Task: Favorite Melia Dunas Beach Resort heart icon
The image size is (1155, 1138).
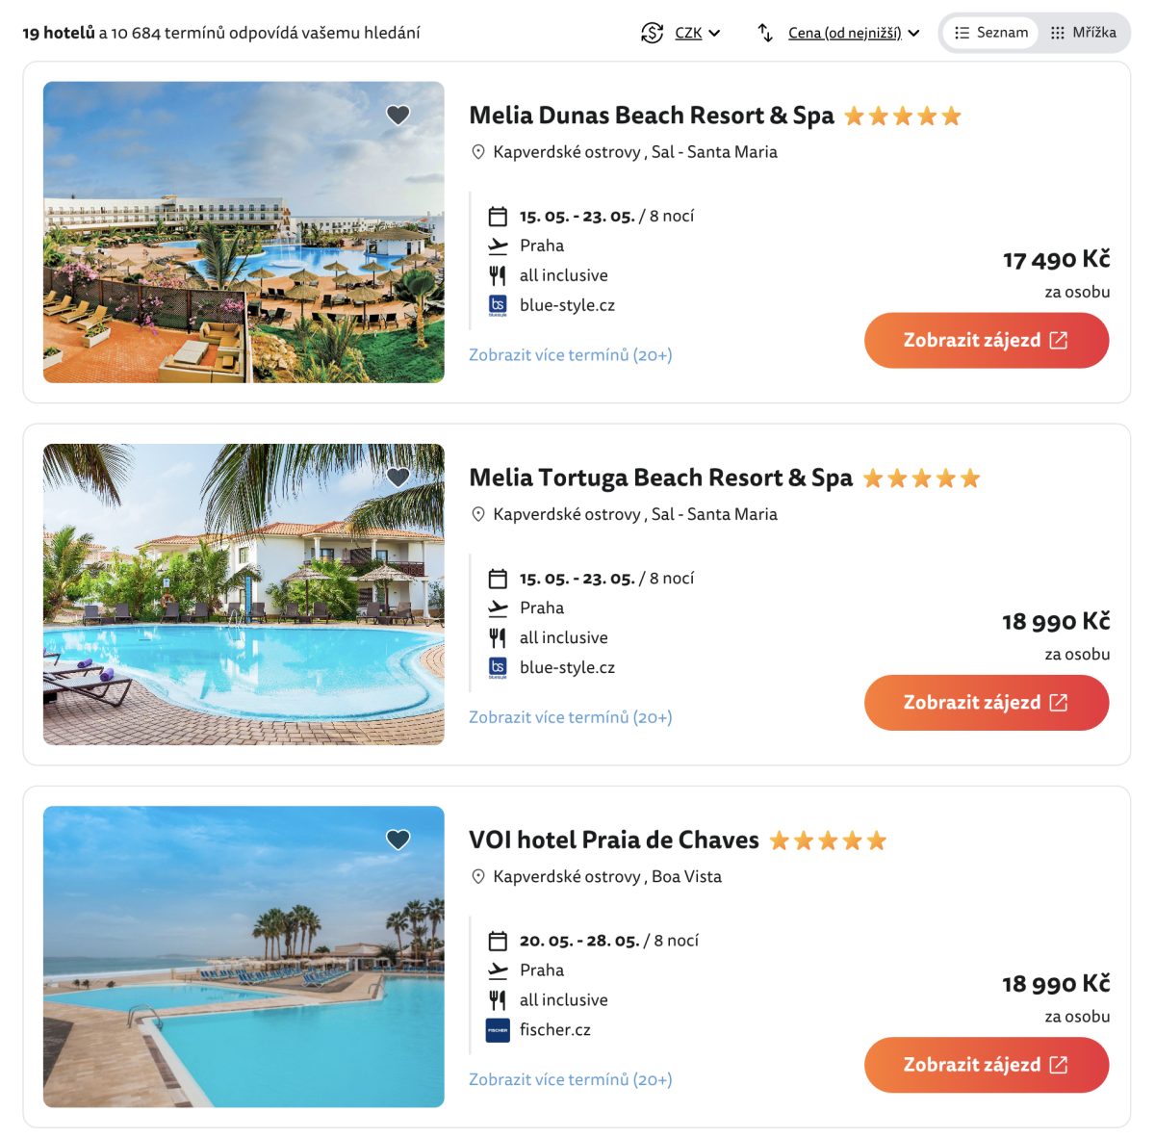Action: click(398, 116)
